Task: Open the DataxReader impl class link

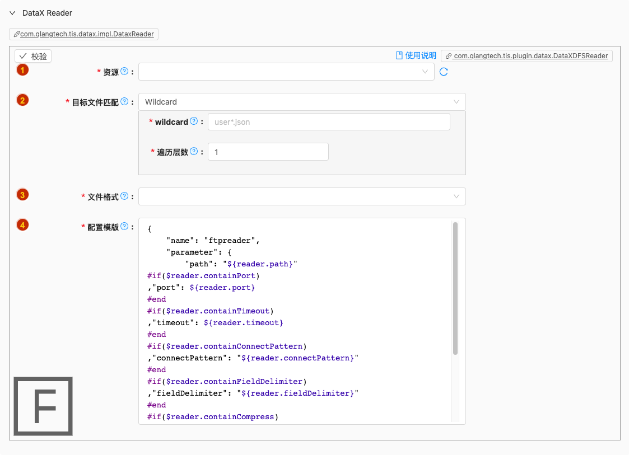Action: (x=84, y=34)
